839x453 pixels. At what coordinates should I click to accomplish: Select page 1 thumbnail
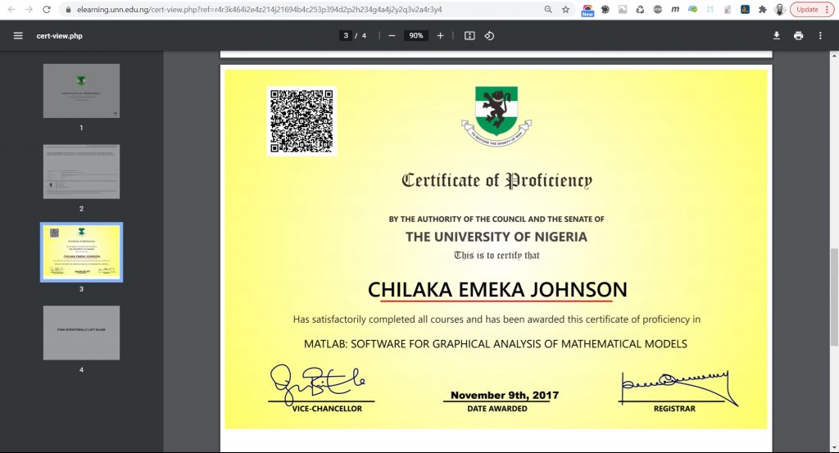[81, 91]
